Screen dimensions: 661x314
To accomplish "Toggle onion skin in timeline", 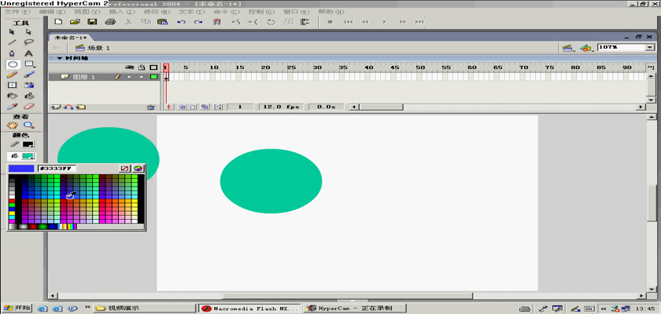I will [x=182, y=108].
